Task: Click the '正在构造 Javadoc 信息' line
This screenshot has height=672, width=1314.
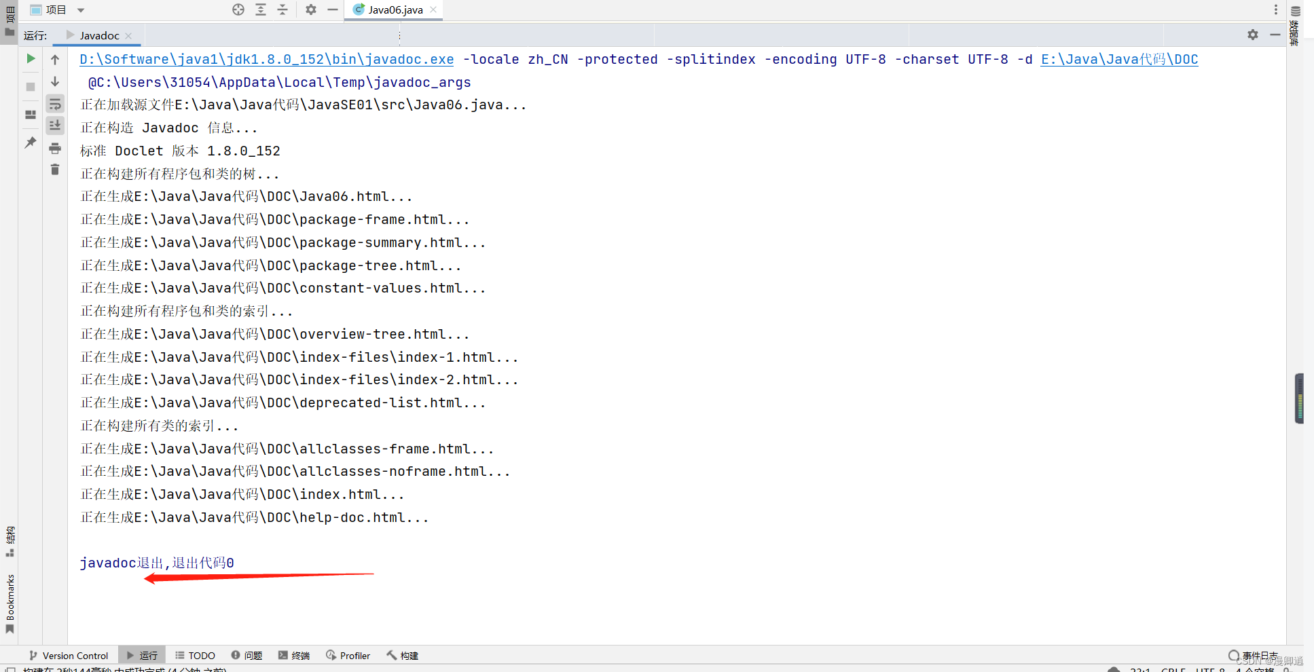Action: pyautogui.click(x=168, y=128)
